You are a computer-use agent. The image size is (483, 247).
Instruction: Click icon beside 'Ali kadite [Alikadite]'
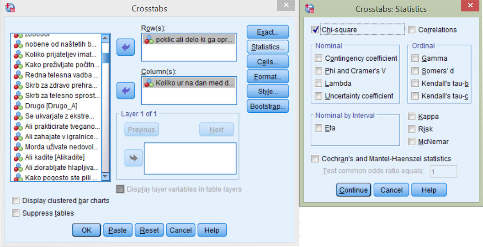[x=18, y=158]
